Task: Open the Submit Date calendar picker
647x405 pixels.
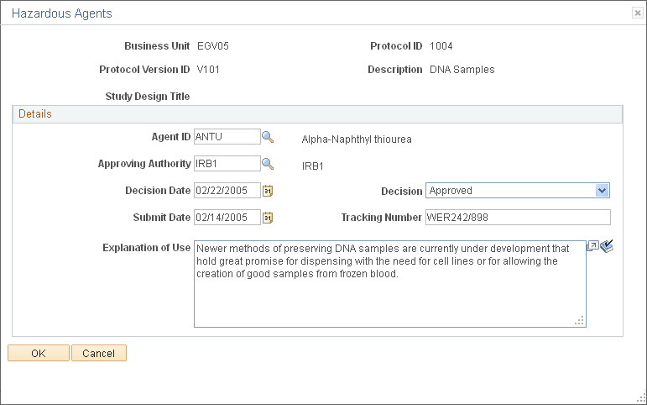Action: click(268, 218)
